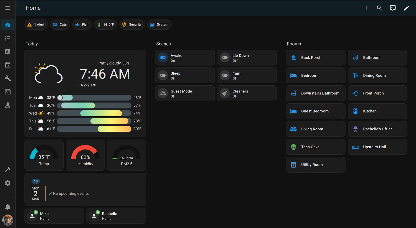Open user profile avatar
The width and height of the screenshot is (416, 228).
click(8, 220)
